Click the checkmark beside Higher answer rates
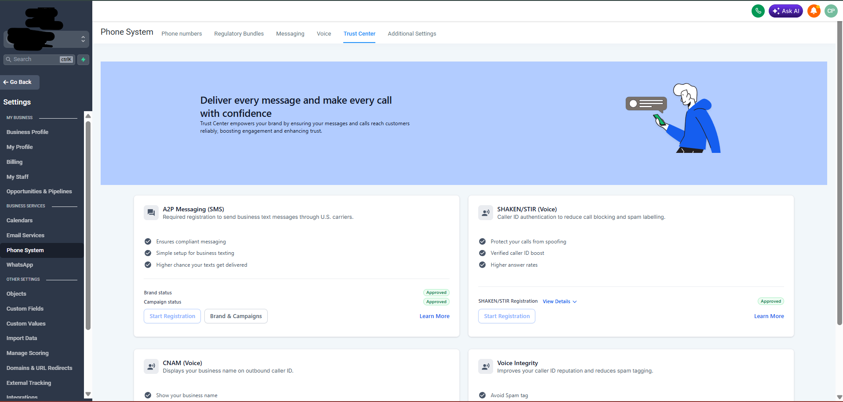The width and height of the screenshot is (843, 402). pos(482,265)
